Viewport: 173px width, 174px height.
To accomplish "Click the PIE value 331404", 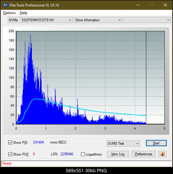I will tap(38, 142).
